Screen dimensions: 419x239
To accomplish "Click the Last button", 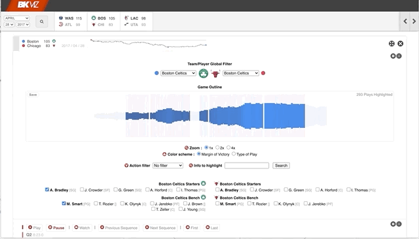I will (211, 227).
